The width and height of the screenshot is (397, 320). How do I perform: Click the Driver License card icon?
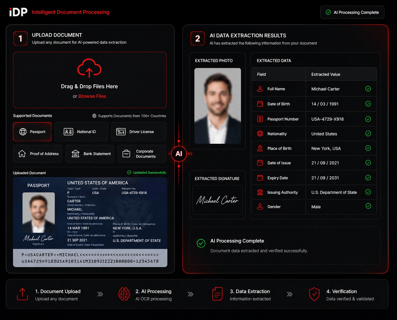click(x=121, y=132)
